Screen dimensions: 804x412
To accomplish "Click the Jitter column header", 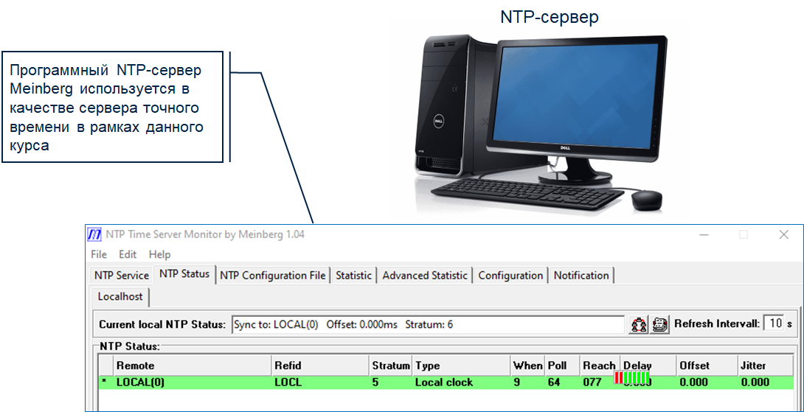I will [753, 366].
